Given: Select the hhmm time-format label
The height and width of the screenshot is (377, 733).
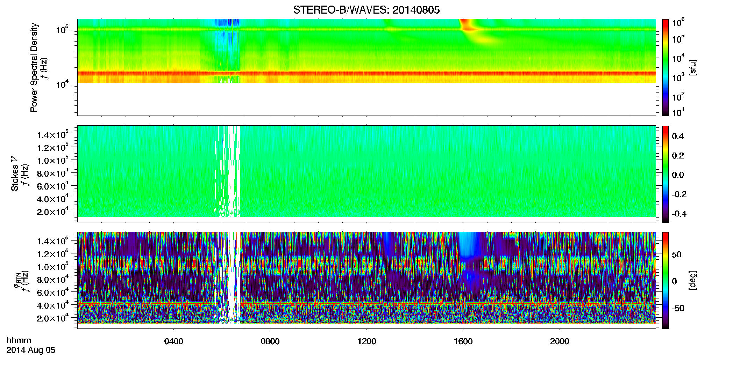Looking at the screenshot, I should 19,340.
